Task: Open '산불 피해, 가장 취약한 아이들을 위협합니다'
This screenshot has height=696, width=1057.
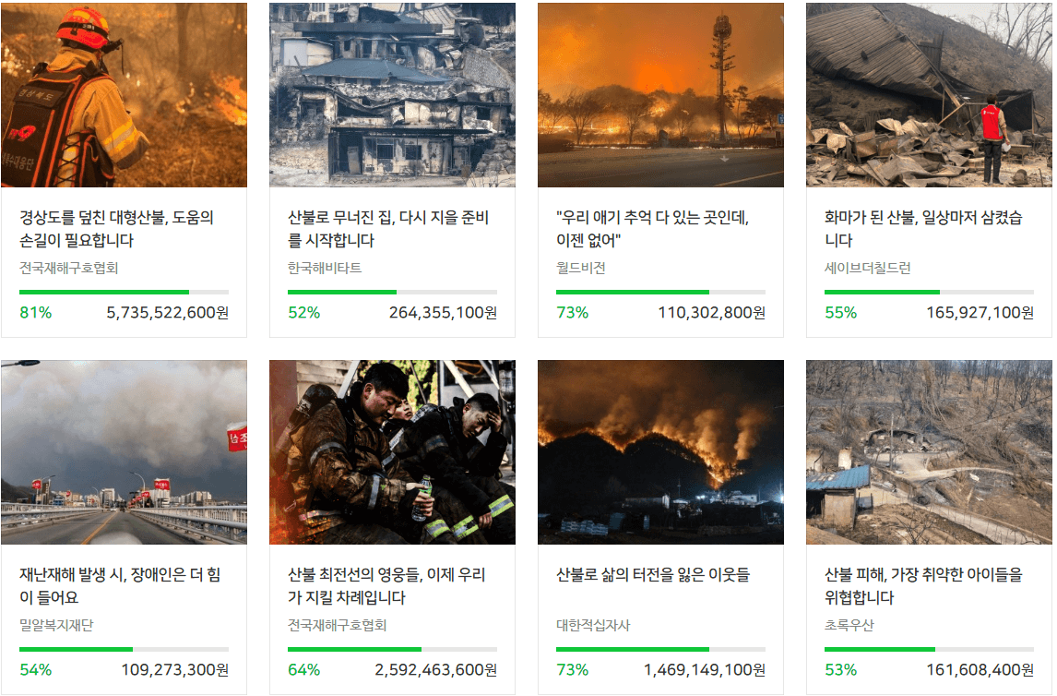Action: (x=923, y=586)
